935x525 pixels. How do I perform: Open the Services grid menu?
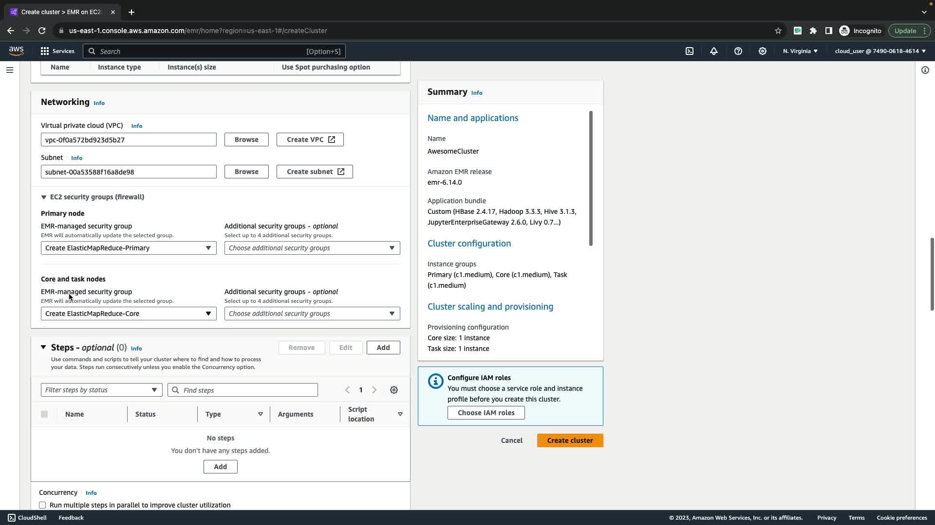(57, 51)
